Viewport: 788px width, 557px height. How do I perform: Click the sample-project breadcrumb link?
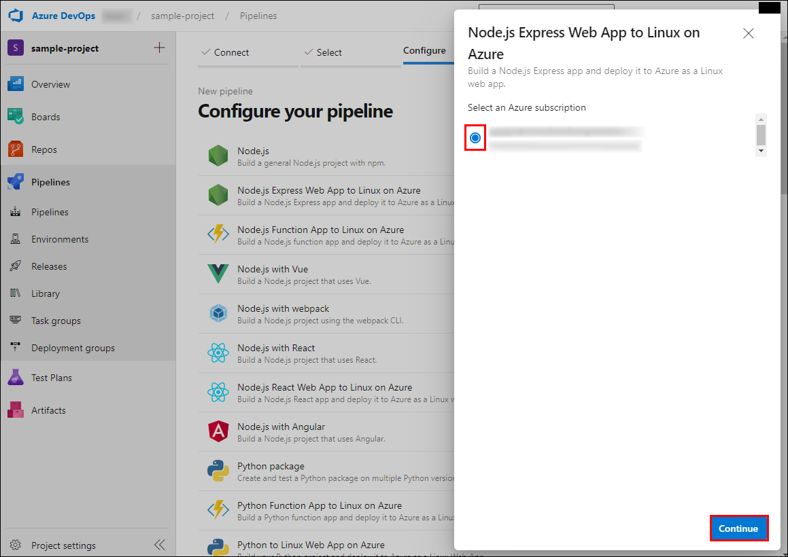(x=182, y=16)
